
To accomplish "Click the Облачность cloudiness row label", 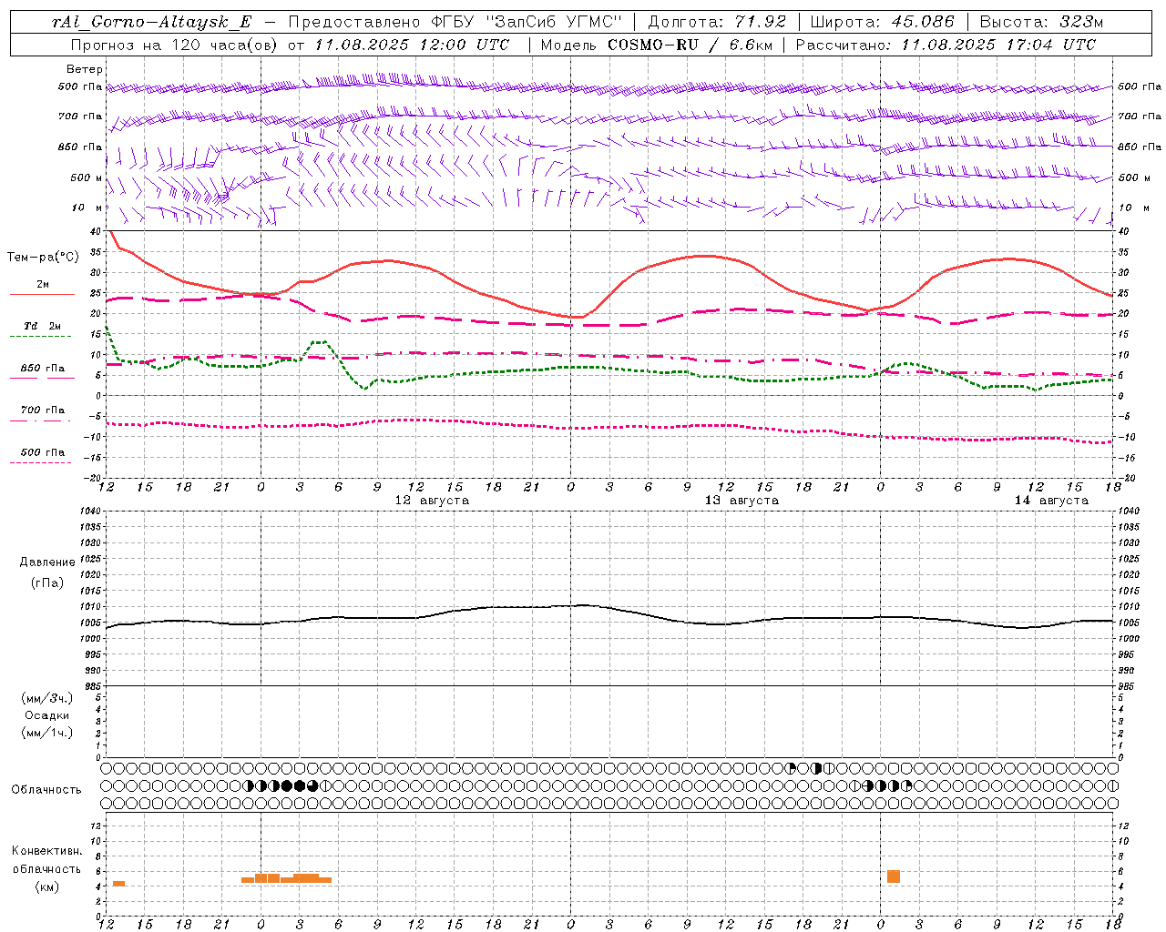I will [x=46, y=789].
